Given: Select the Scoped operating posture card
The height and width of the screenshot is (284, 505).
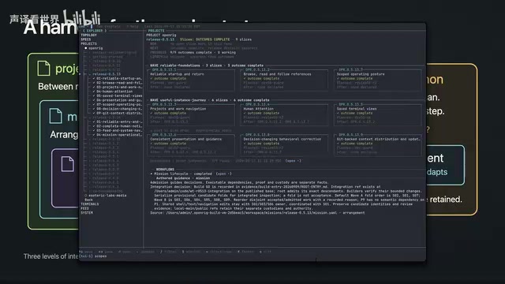Looking at the screenshot, I should click(x=378, y=80).
